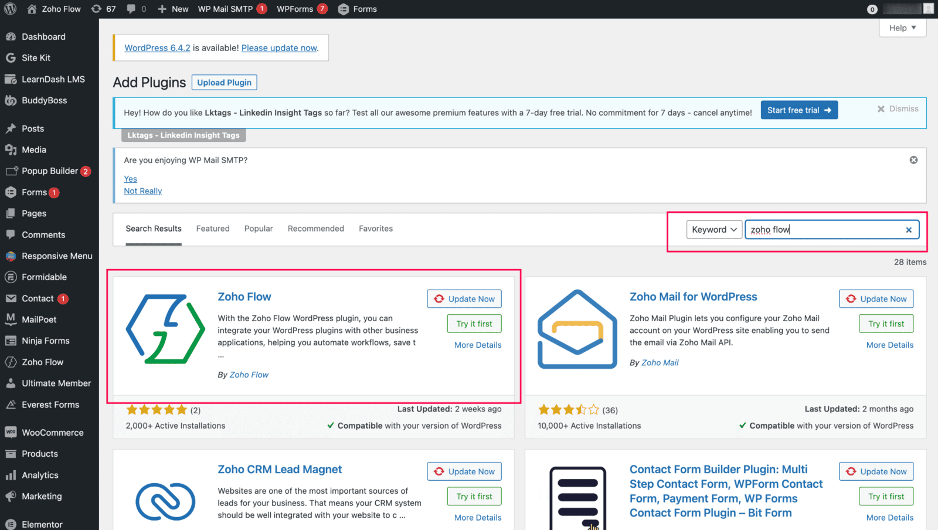Viewport: 938px width, 530px height.
Task: Open Products sidebar icon
Action: point(11,454)
